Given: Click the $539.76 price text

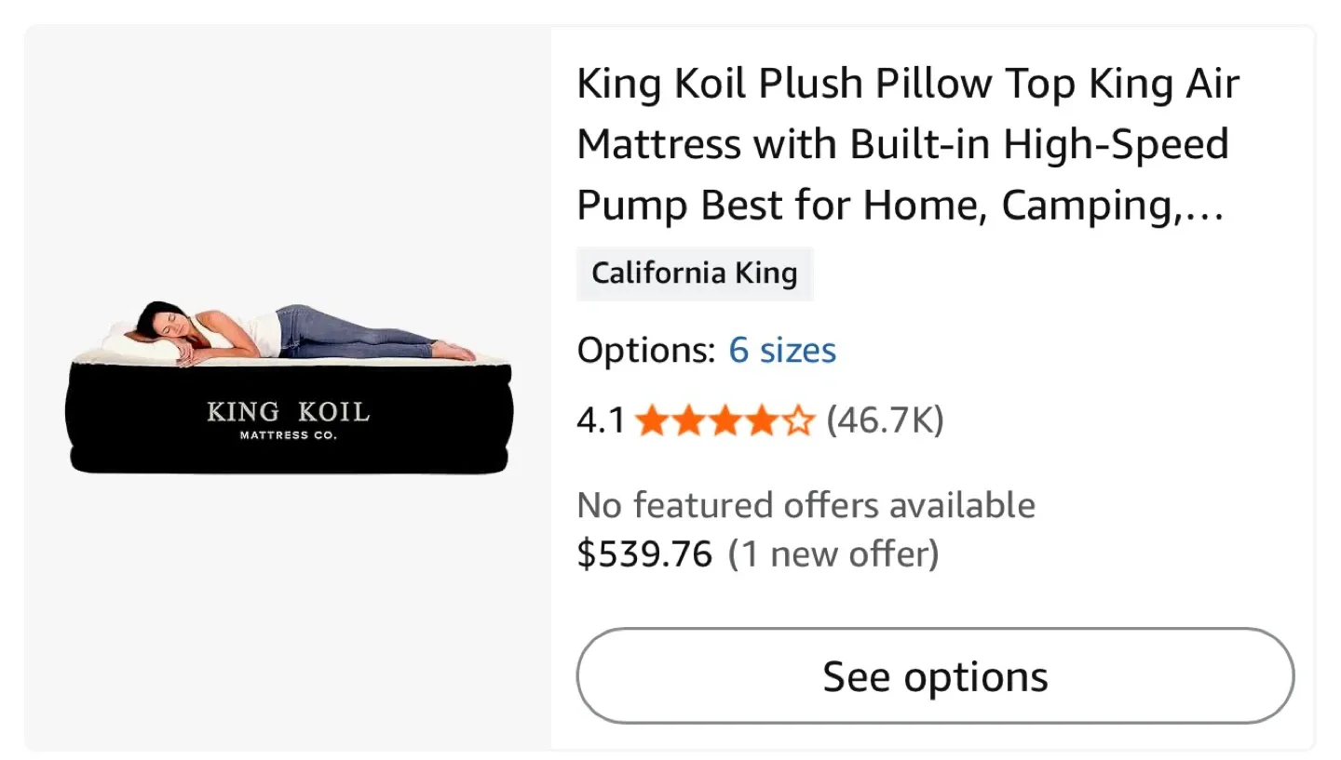Looking at the screenshot, I should pyautogui.click(x=643, y=553).
